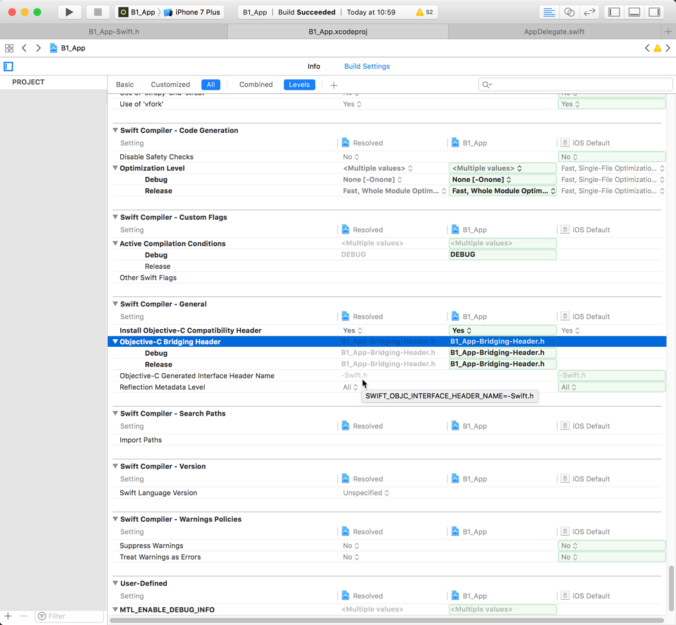
Task: Click the targets Filter field
Action: pyautogui.click(x=70, y=616)
